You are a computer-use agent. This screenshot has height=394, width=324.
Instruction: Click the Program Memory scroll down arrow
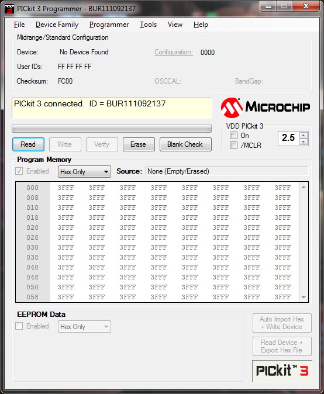point(304,298)
